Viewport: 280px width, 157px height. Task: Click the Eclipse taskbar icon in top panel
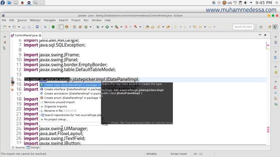pos(29,3)
